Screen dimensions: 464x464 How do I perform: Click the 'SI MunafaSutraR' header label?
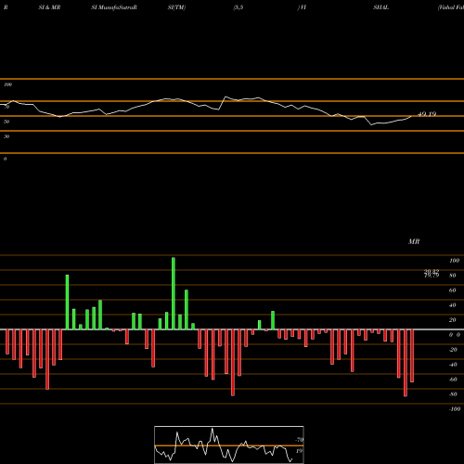[114, 7]
